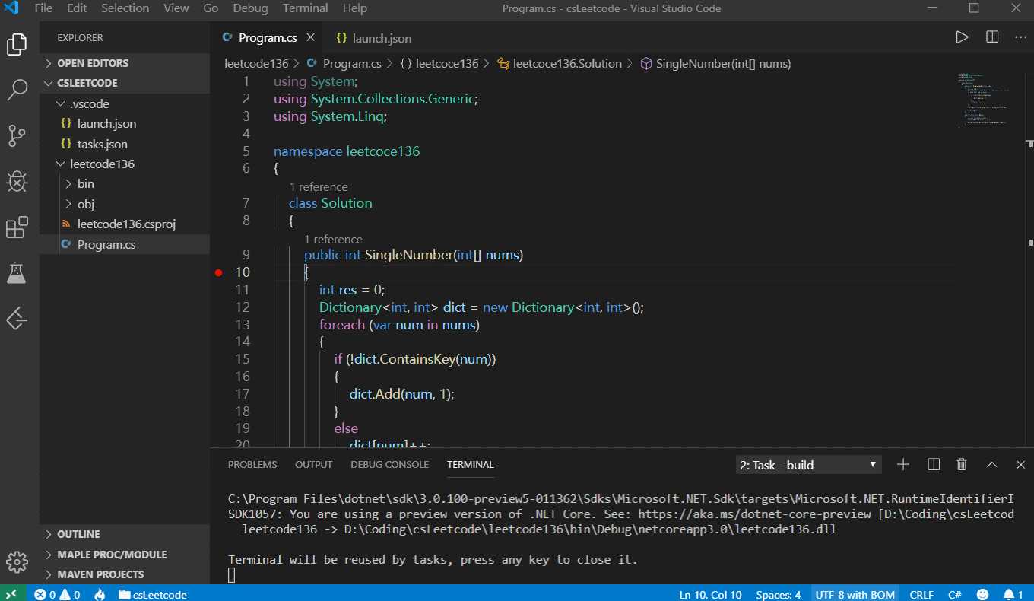Screen dimensions: 1034x601
Task: Open the Extensions view
Action: [17, 227]
